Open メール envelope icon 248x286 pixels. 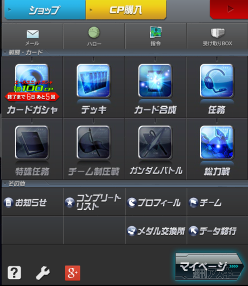[32, 34]
